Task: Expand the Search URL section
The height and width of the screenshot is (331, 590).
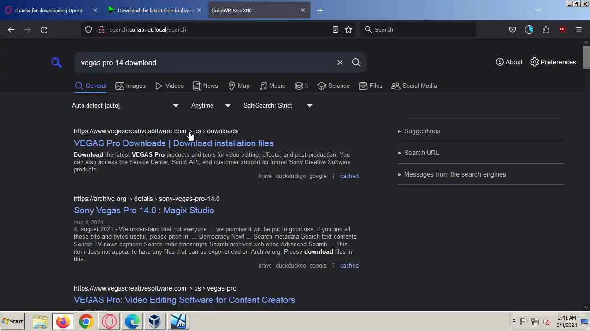Action: tap(481, 153)
